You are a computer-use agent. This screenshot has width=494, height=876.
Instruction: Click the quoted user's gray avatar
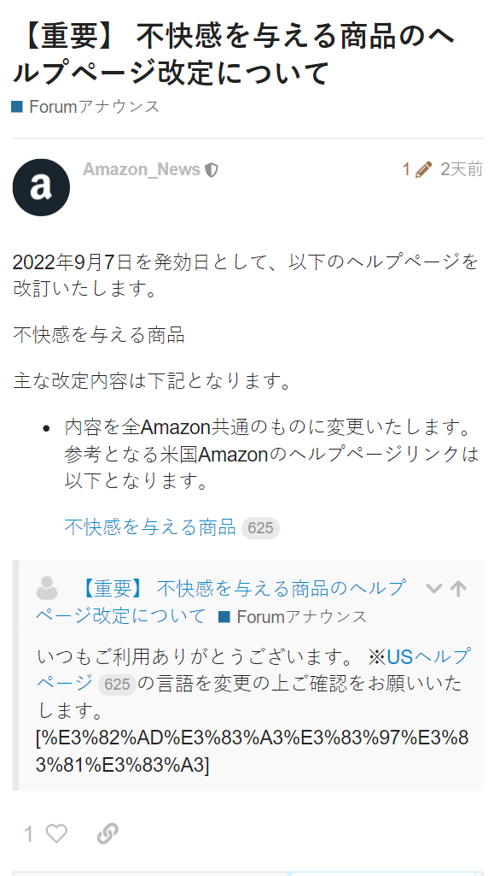click(47, 588)
